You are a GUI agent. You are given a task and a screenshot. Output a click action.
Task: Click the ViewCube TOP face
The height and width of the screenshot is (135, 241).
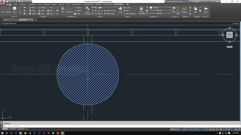(x=229, y=35)
